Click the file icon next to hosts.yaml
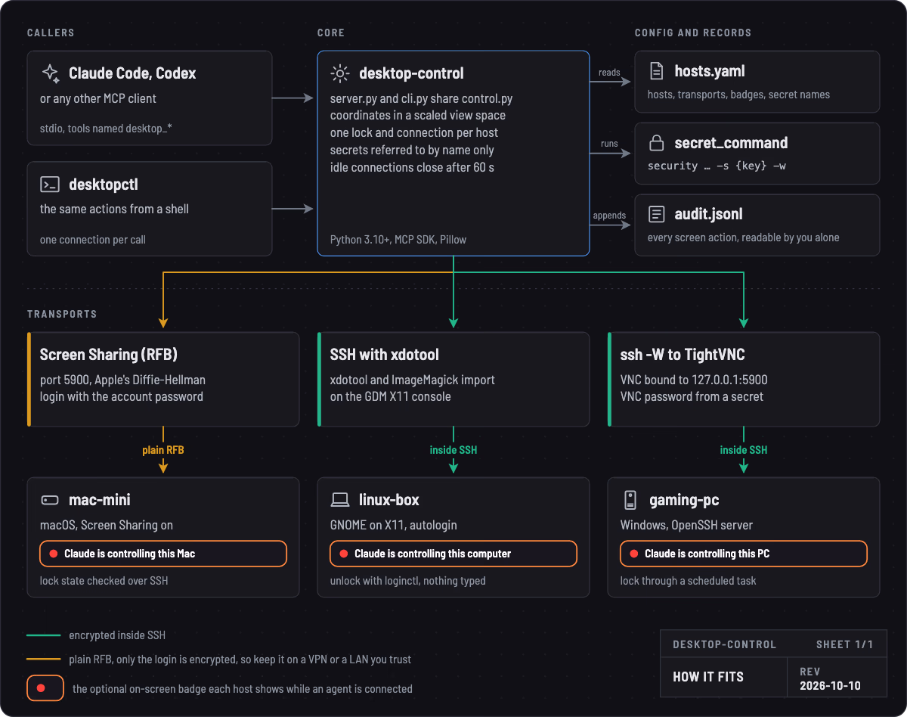This screenshot has width=907, height=717. [x=657, y=71]
